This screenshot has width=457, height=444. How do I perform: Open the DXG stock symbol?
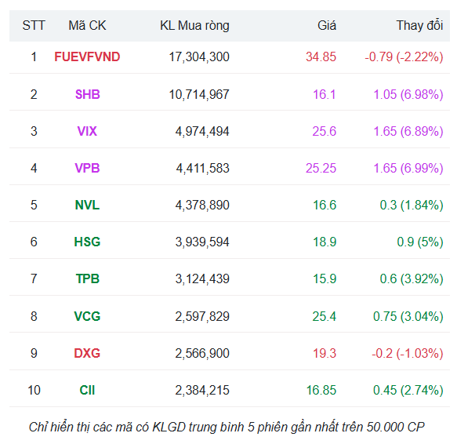click(x=87, y=354)
